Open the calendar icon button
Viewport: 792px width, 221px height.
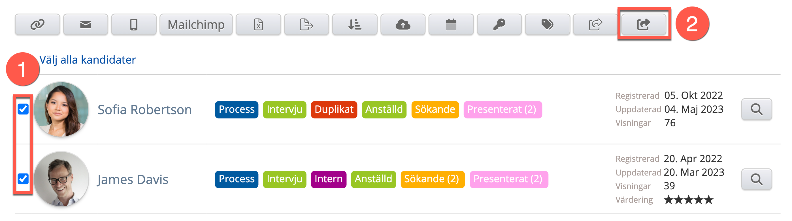451,24
